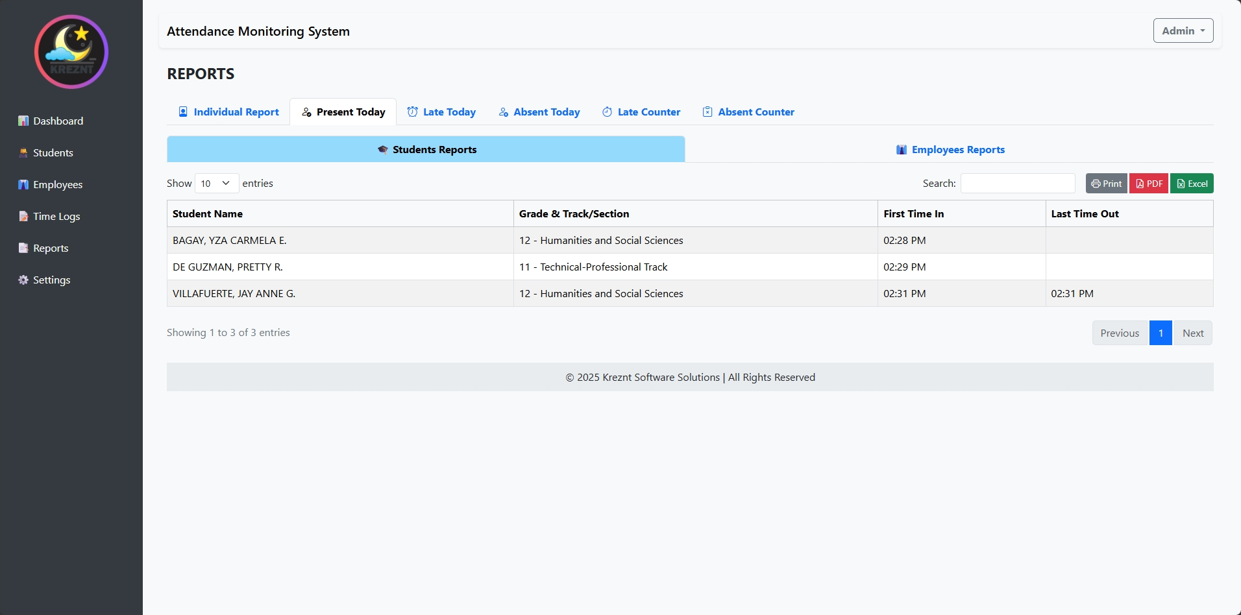Select page 1 in pagination
This screenshot has height=615, width=1241.
coord(1161,333)
